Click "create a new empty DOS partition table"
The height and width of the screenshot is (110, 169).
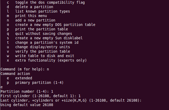click(x=55, y=25)
